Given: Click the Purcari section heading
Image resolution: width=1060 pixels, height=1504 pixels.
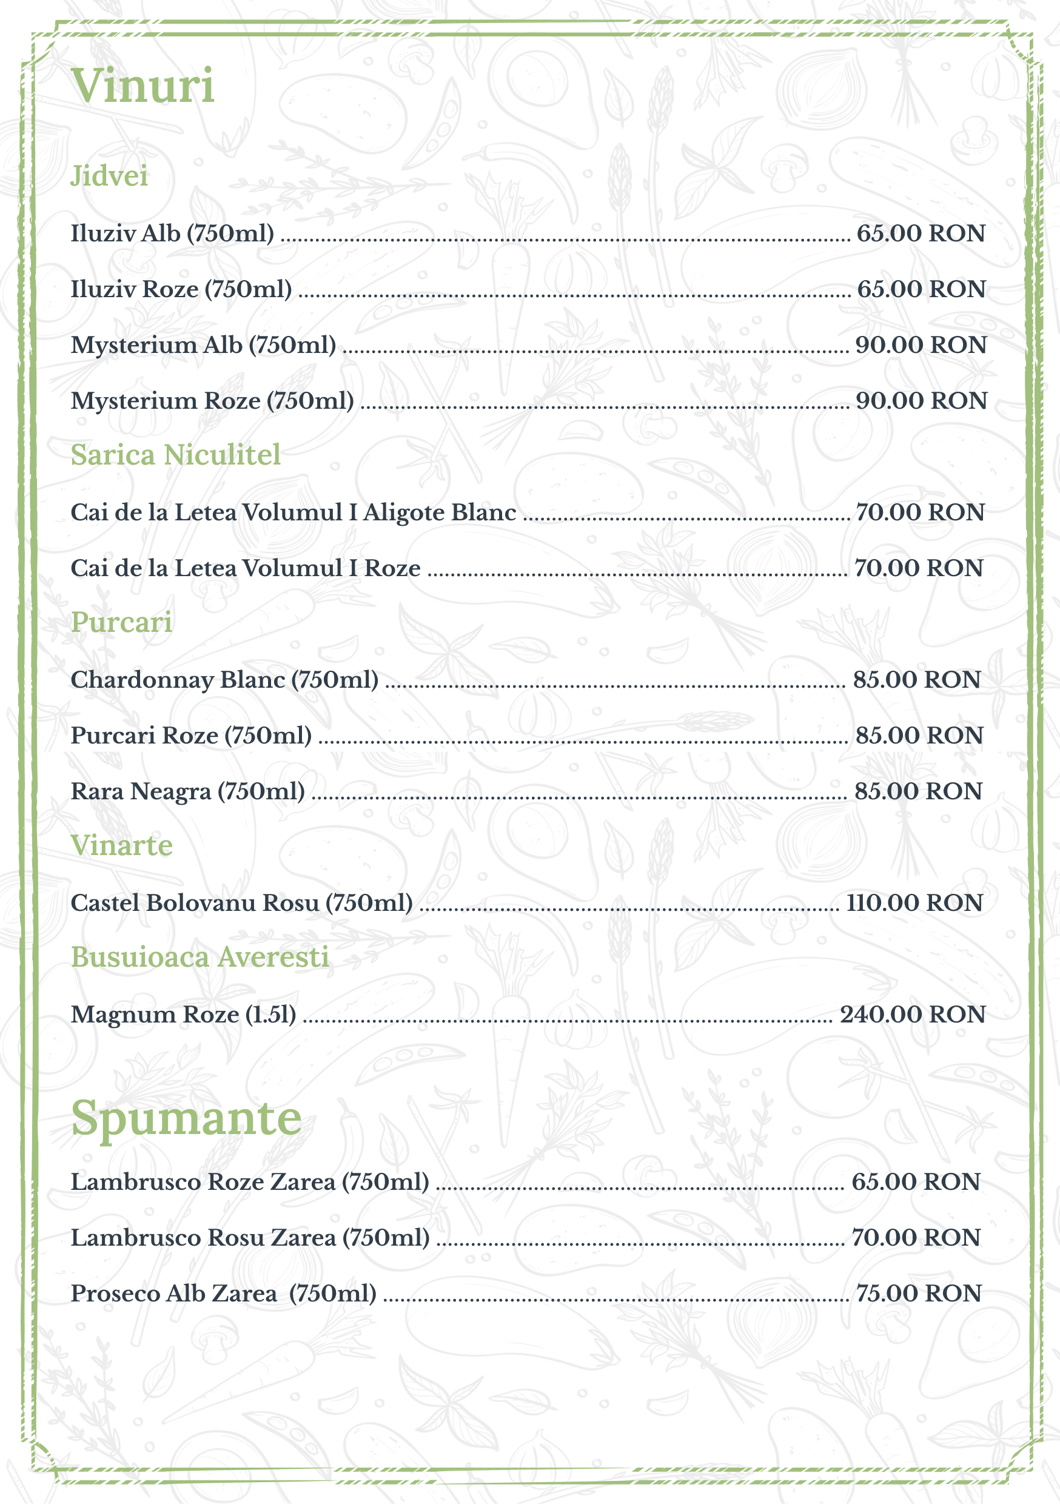Looking at the screenshot, I should (x=122, y=622).
